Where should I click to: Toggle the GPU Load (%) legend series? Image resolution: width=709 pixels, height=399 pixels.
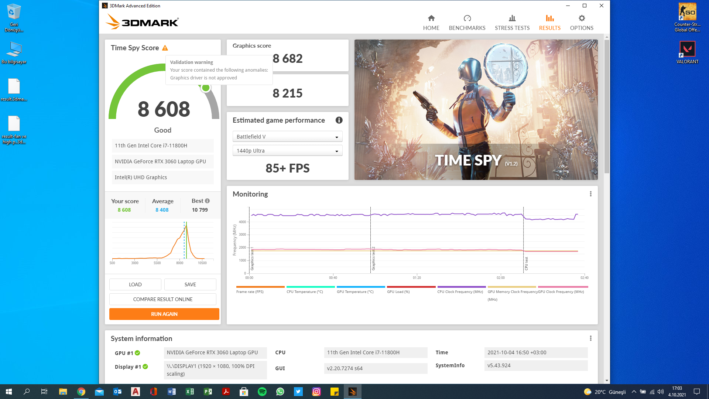tap(398, 291)
